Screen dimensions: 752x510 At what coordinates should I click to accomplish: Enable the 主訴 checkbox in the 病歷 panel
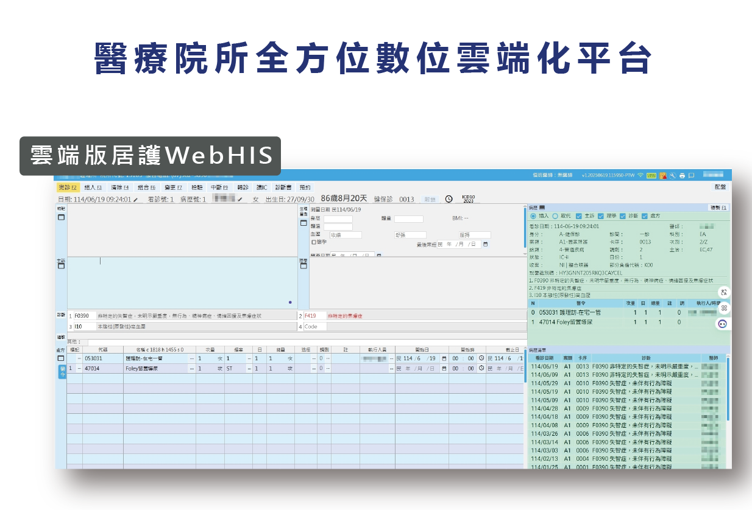(x=578, y=215)
